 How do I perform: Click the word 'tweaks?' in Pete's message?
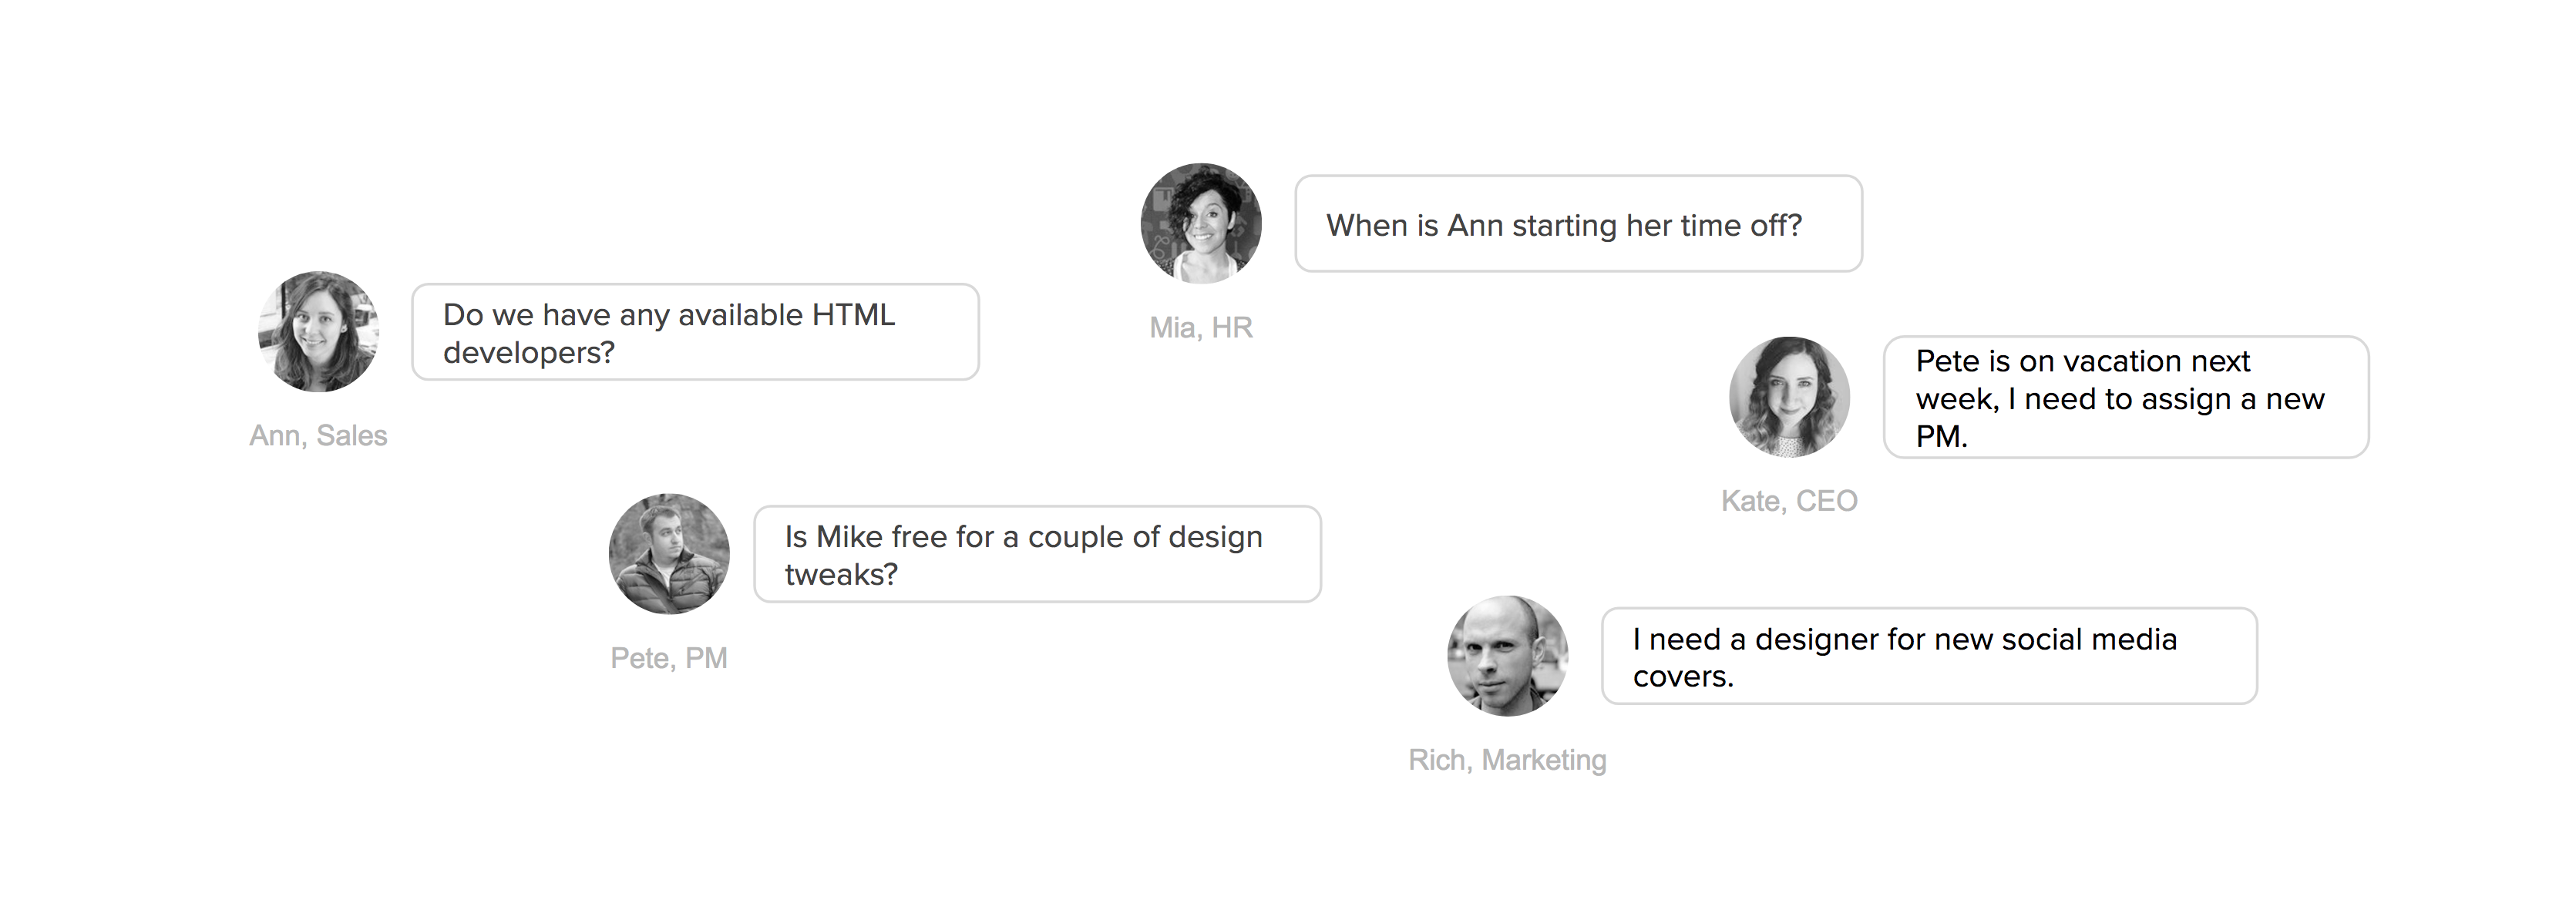pos(841,575)
